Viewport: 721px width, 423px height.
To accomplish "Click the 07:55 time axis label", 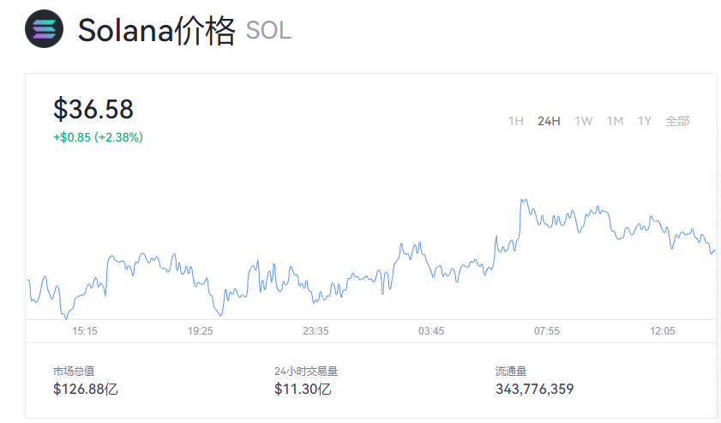I will coord(547,331).
